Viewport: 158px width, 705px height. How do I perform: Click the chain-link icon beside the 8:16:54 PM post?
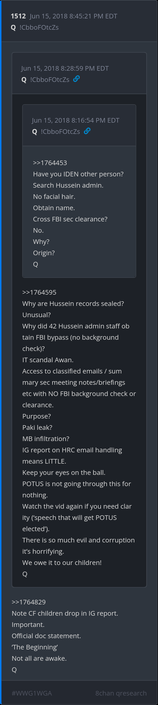click(87, 131)
